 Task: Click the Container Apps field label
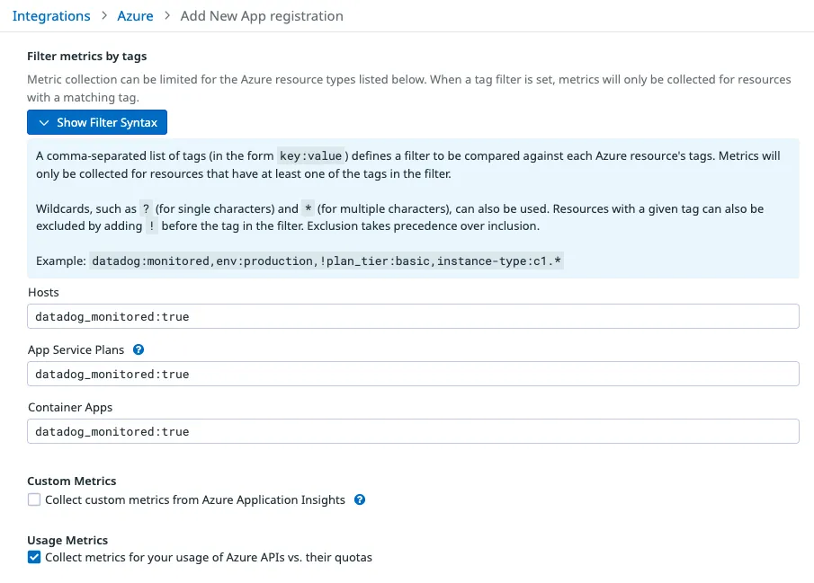tap(70, 408)
